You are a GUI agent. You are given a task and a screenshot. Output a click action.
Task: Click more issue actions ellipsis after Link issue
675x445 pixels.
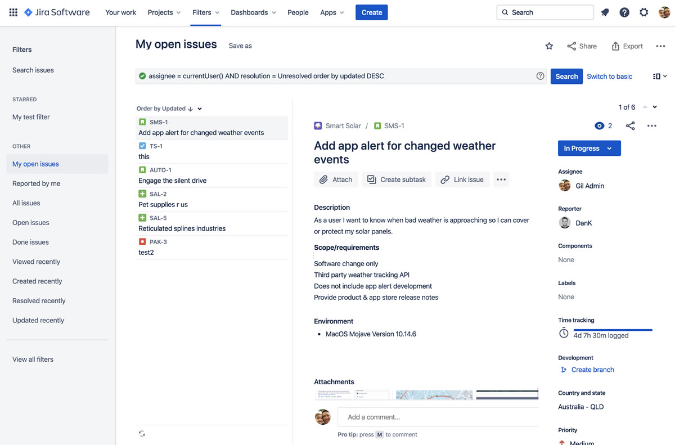(x=501, y=179)
